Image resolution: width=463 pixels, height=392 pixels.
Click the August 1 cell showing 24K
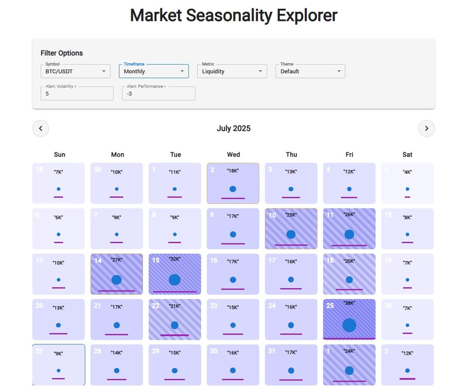(x=349, y=365)
